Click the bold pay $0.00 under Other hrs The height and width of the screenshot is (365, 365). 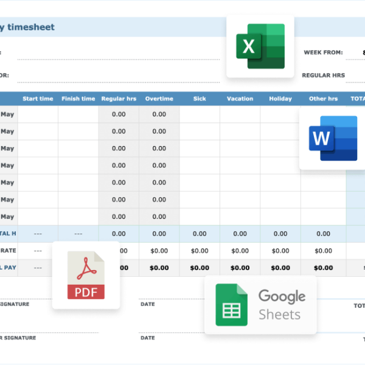point(324,268)
